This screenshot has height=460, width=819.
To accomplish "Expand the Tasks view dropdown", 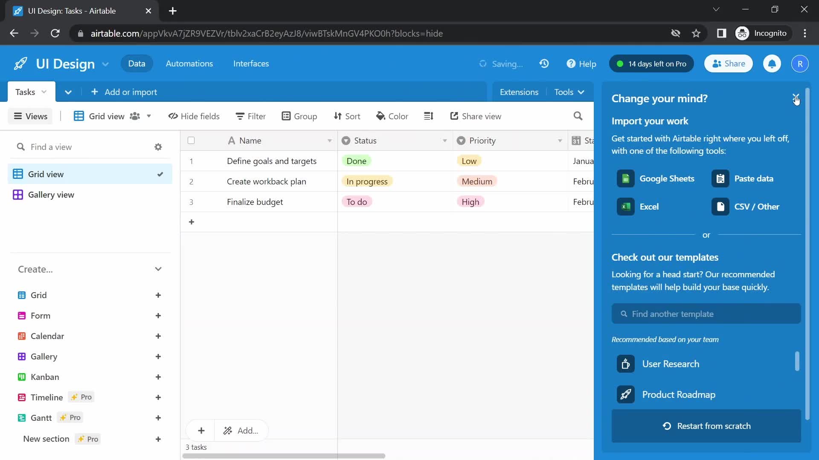I will (x=44, y=92).
